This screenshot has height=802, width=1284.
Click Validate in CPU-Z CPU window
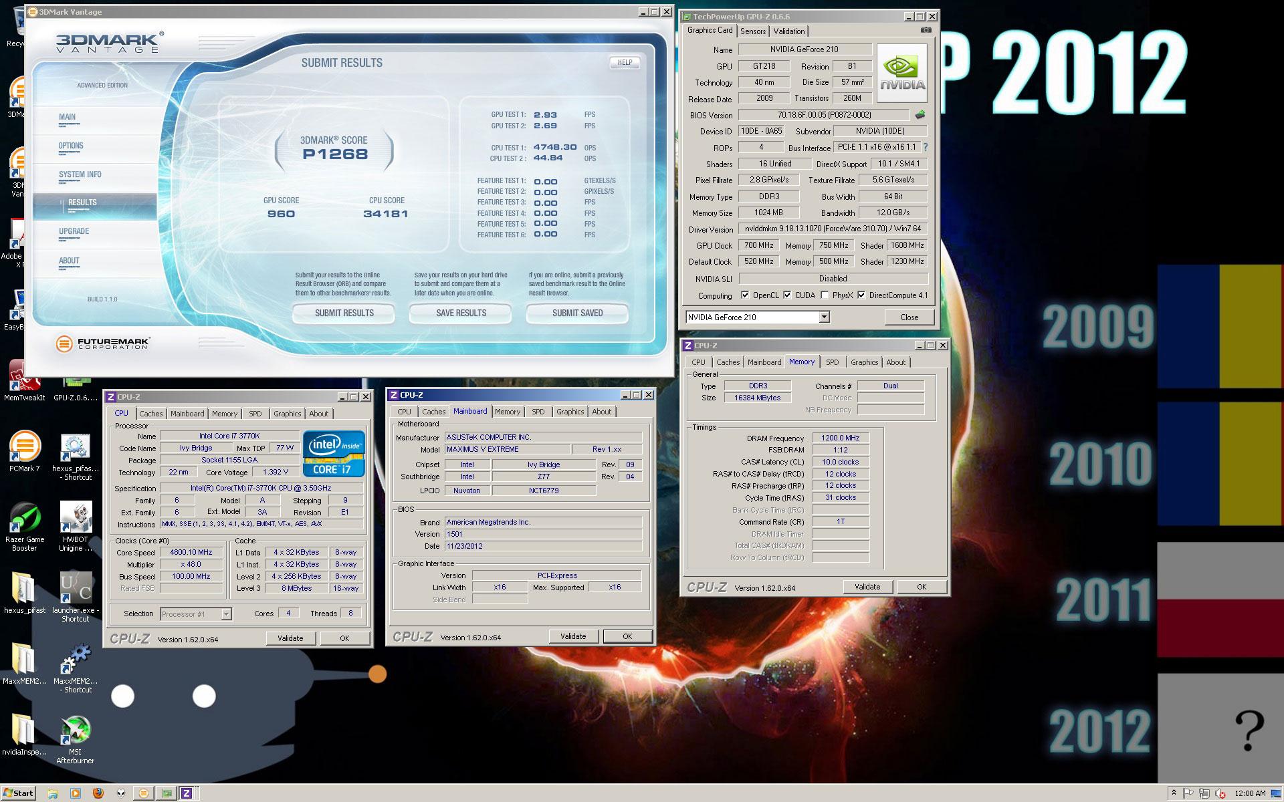pyautogui.click(x=290, y=638)
